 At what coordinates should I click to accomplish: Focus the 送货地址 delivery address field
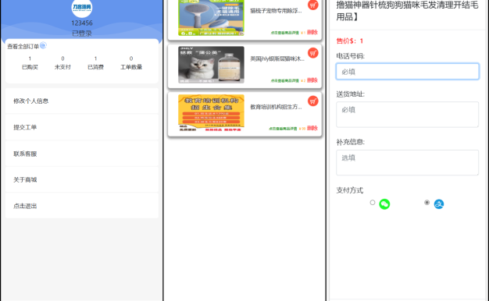tap(407, 114)
